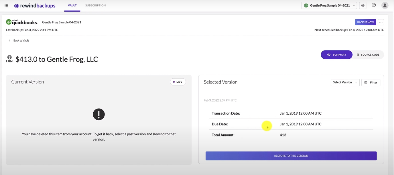
Task: Click the eye icon in the Summary button
Action: [329, 55]
